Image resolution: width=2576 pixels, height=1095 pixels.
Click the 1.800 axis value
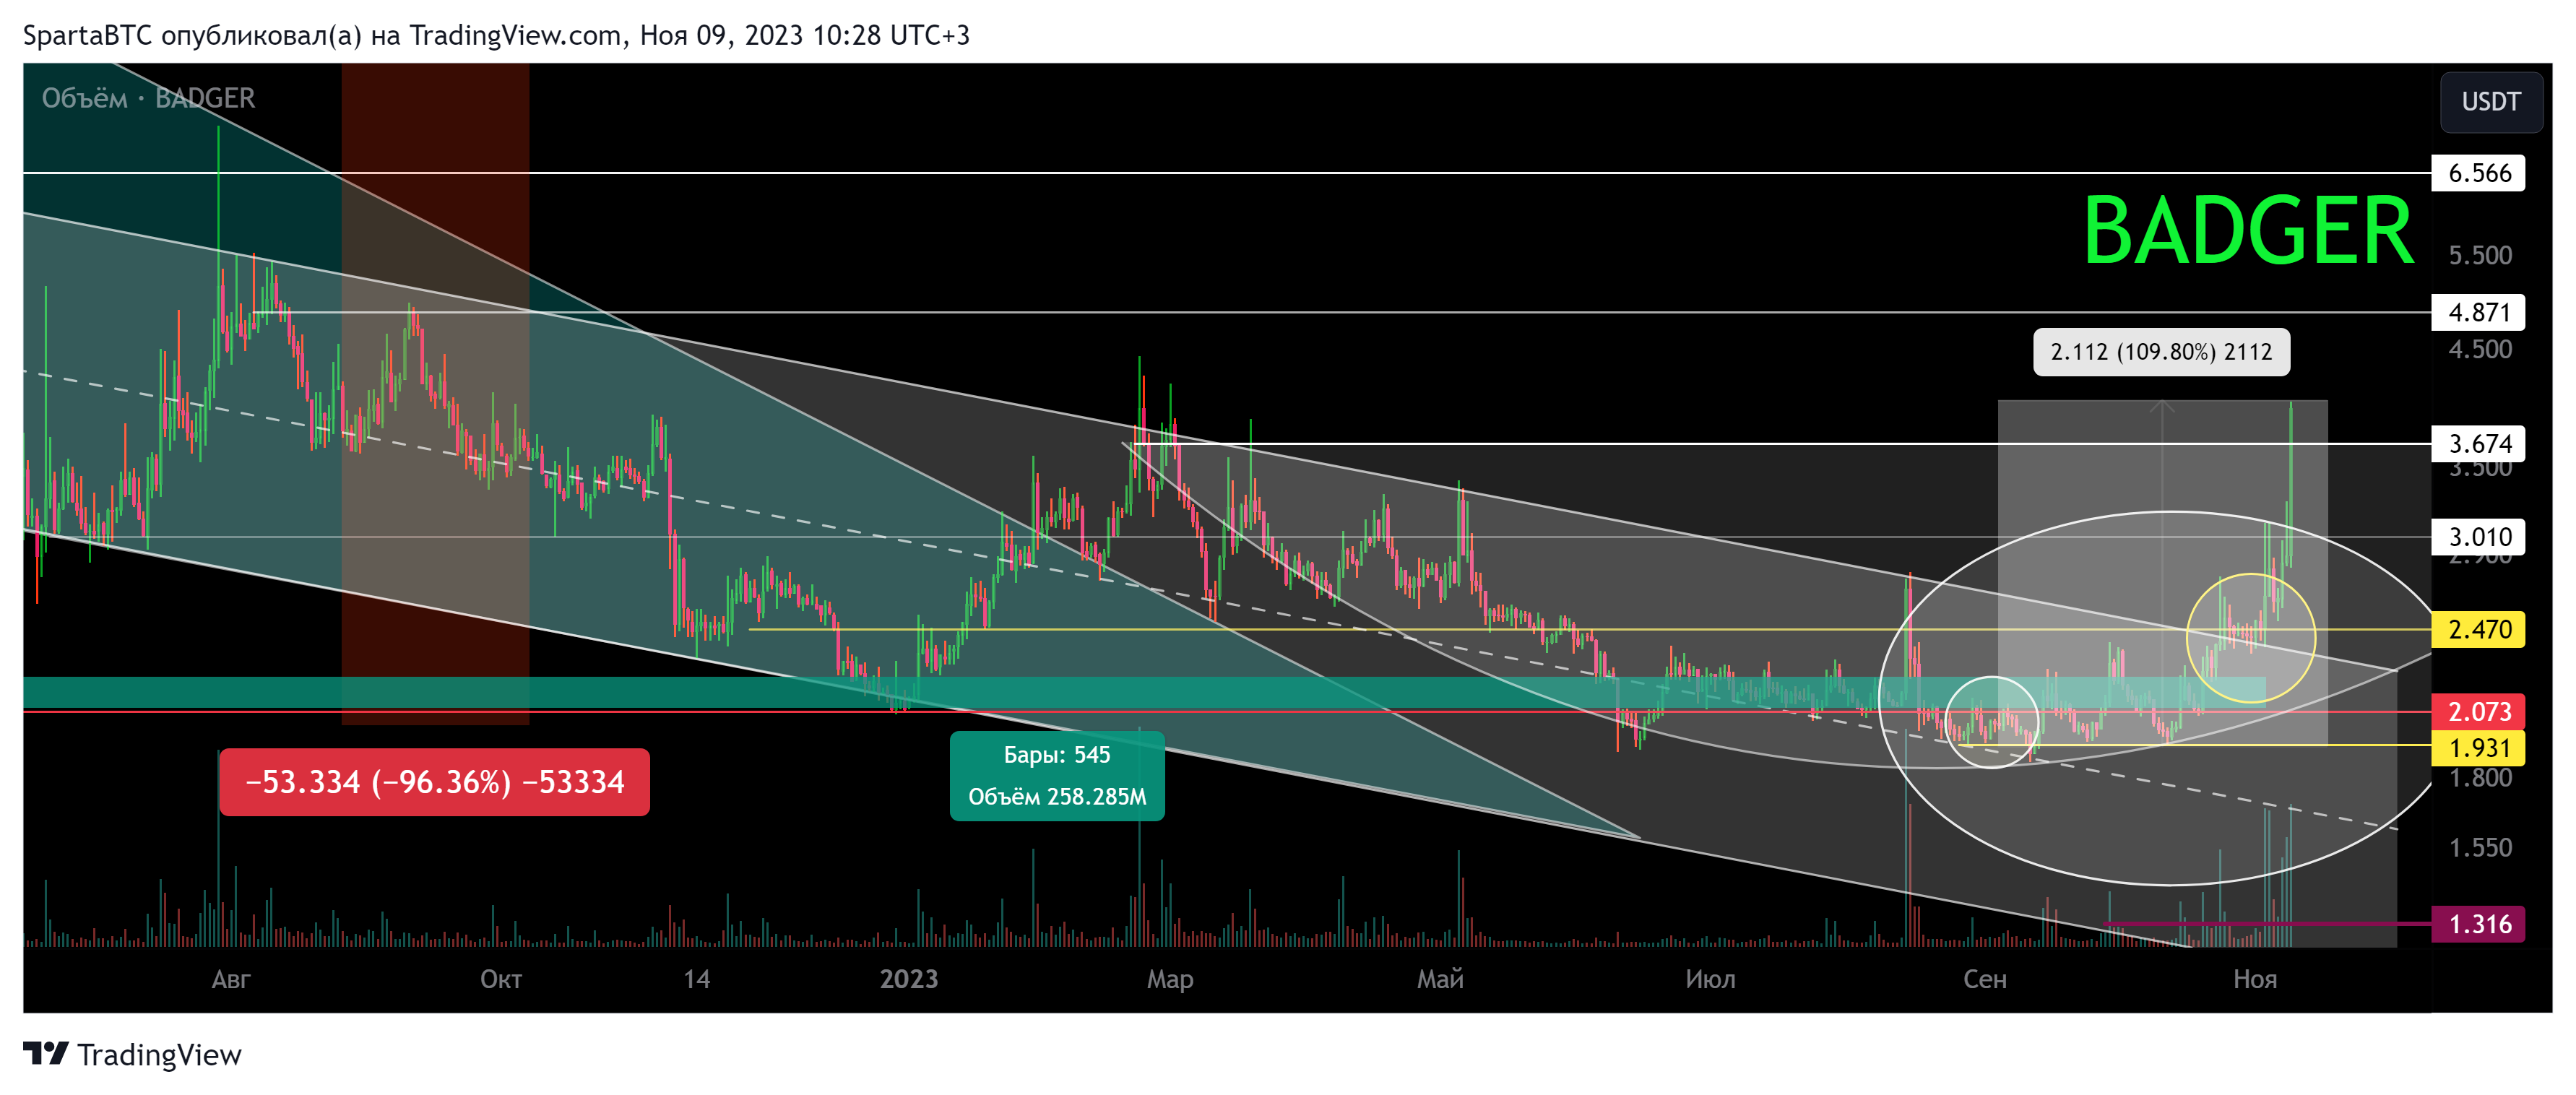[x=2479, y=778]
